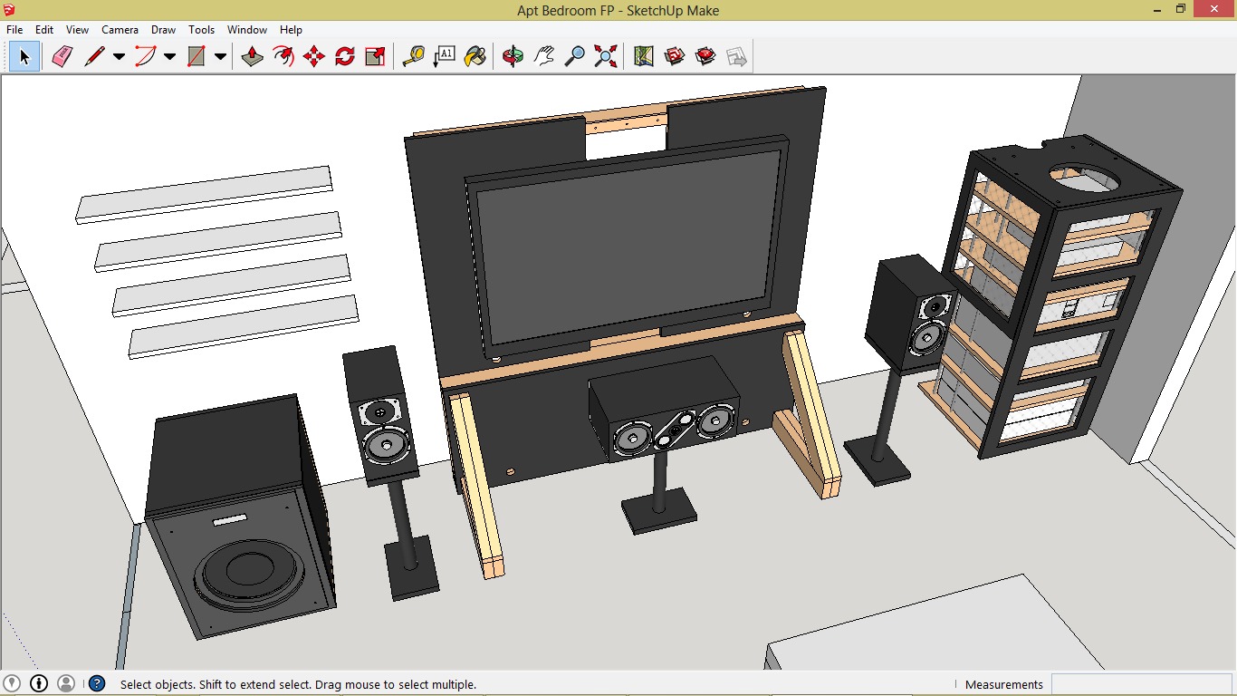Select the Push/Pull tool

click(253, 57)
